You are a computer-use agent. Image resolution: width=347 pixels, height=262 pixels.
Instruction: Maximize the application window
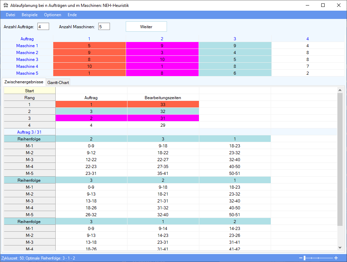[323, 6]
